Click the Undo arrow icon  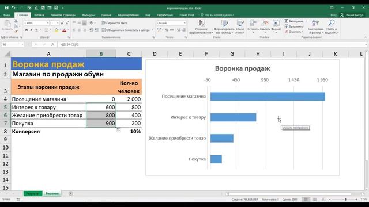click(x=13, y=7)
